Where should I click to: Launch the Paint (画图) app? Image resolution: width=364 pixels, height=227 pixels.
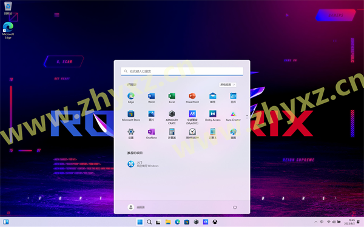233,134
